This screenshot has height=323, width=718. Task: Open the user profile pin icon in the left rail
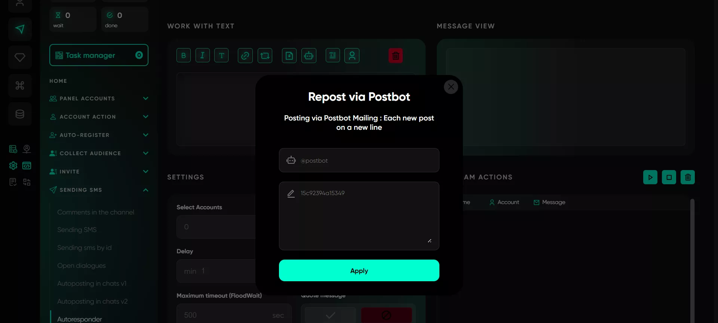pyautogui.click(x=27, y=149)
